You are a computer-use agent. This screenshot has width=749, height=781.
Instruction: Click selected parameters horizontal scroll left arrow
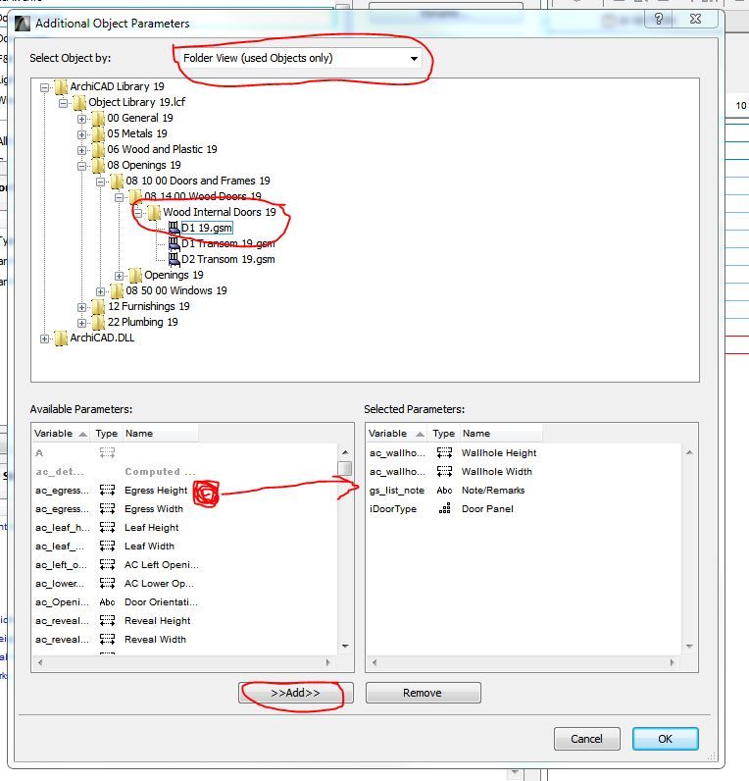pyautogui.click(x=374, y=662)
